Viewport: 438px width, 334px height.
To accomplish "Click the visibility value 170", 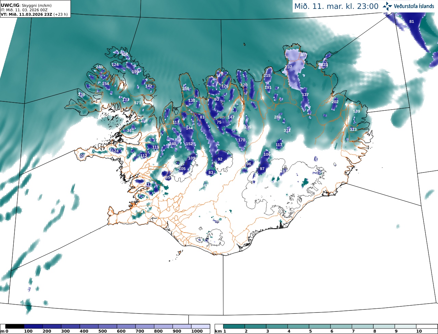I will [242, 140].
